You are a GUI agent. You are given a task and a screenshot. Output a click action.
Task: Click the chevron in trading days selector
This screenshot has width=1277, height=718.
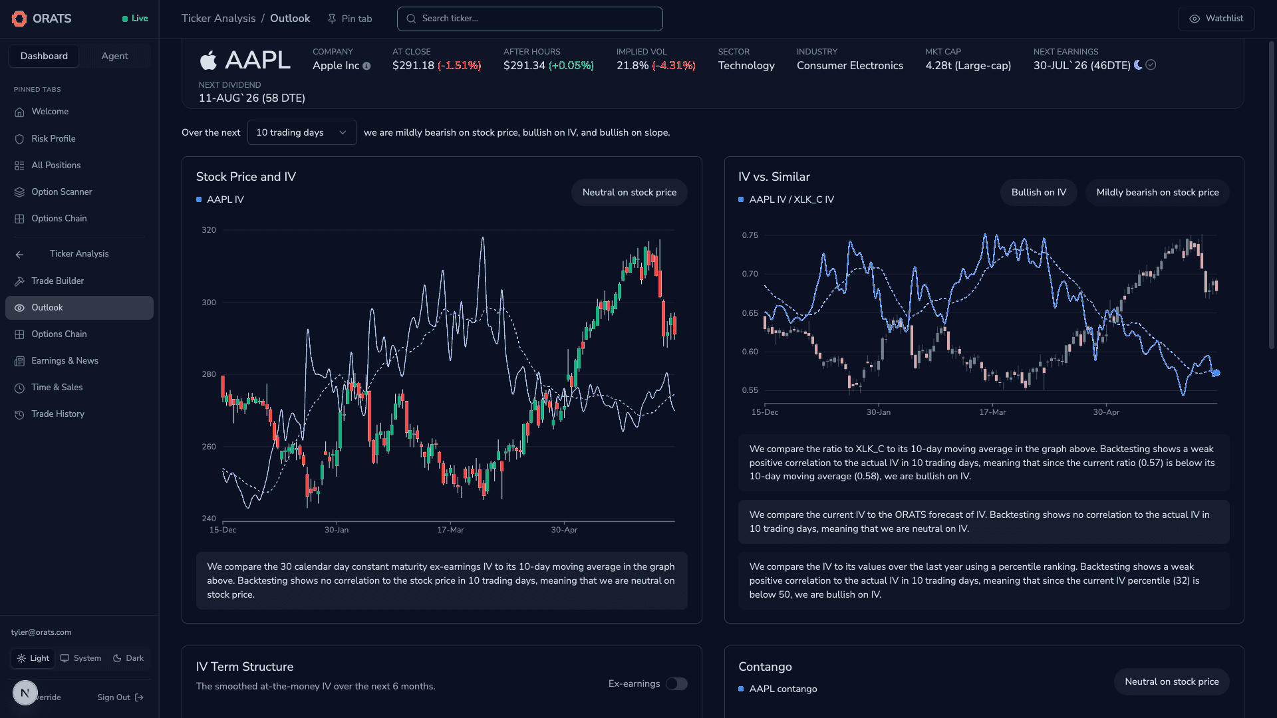click(x=343, y=132)
